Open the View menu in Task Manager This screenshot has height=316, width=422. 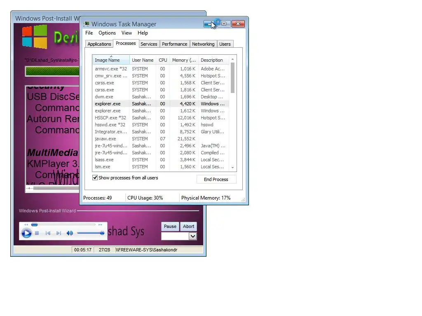point(127,33)
